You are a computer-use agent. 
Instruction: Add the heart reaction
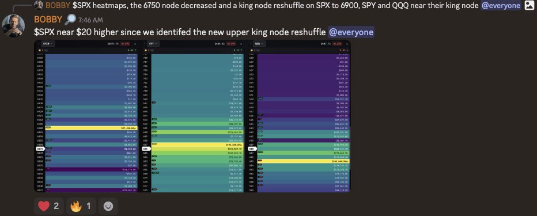pyautogui.click(x=49, y=206)
